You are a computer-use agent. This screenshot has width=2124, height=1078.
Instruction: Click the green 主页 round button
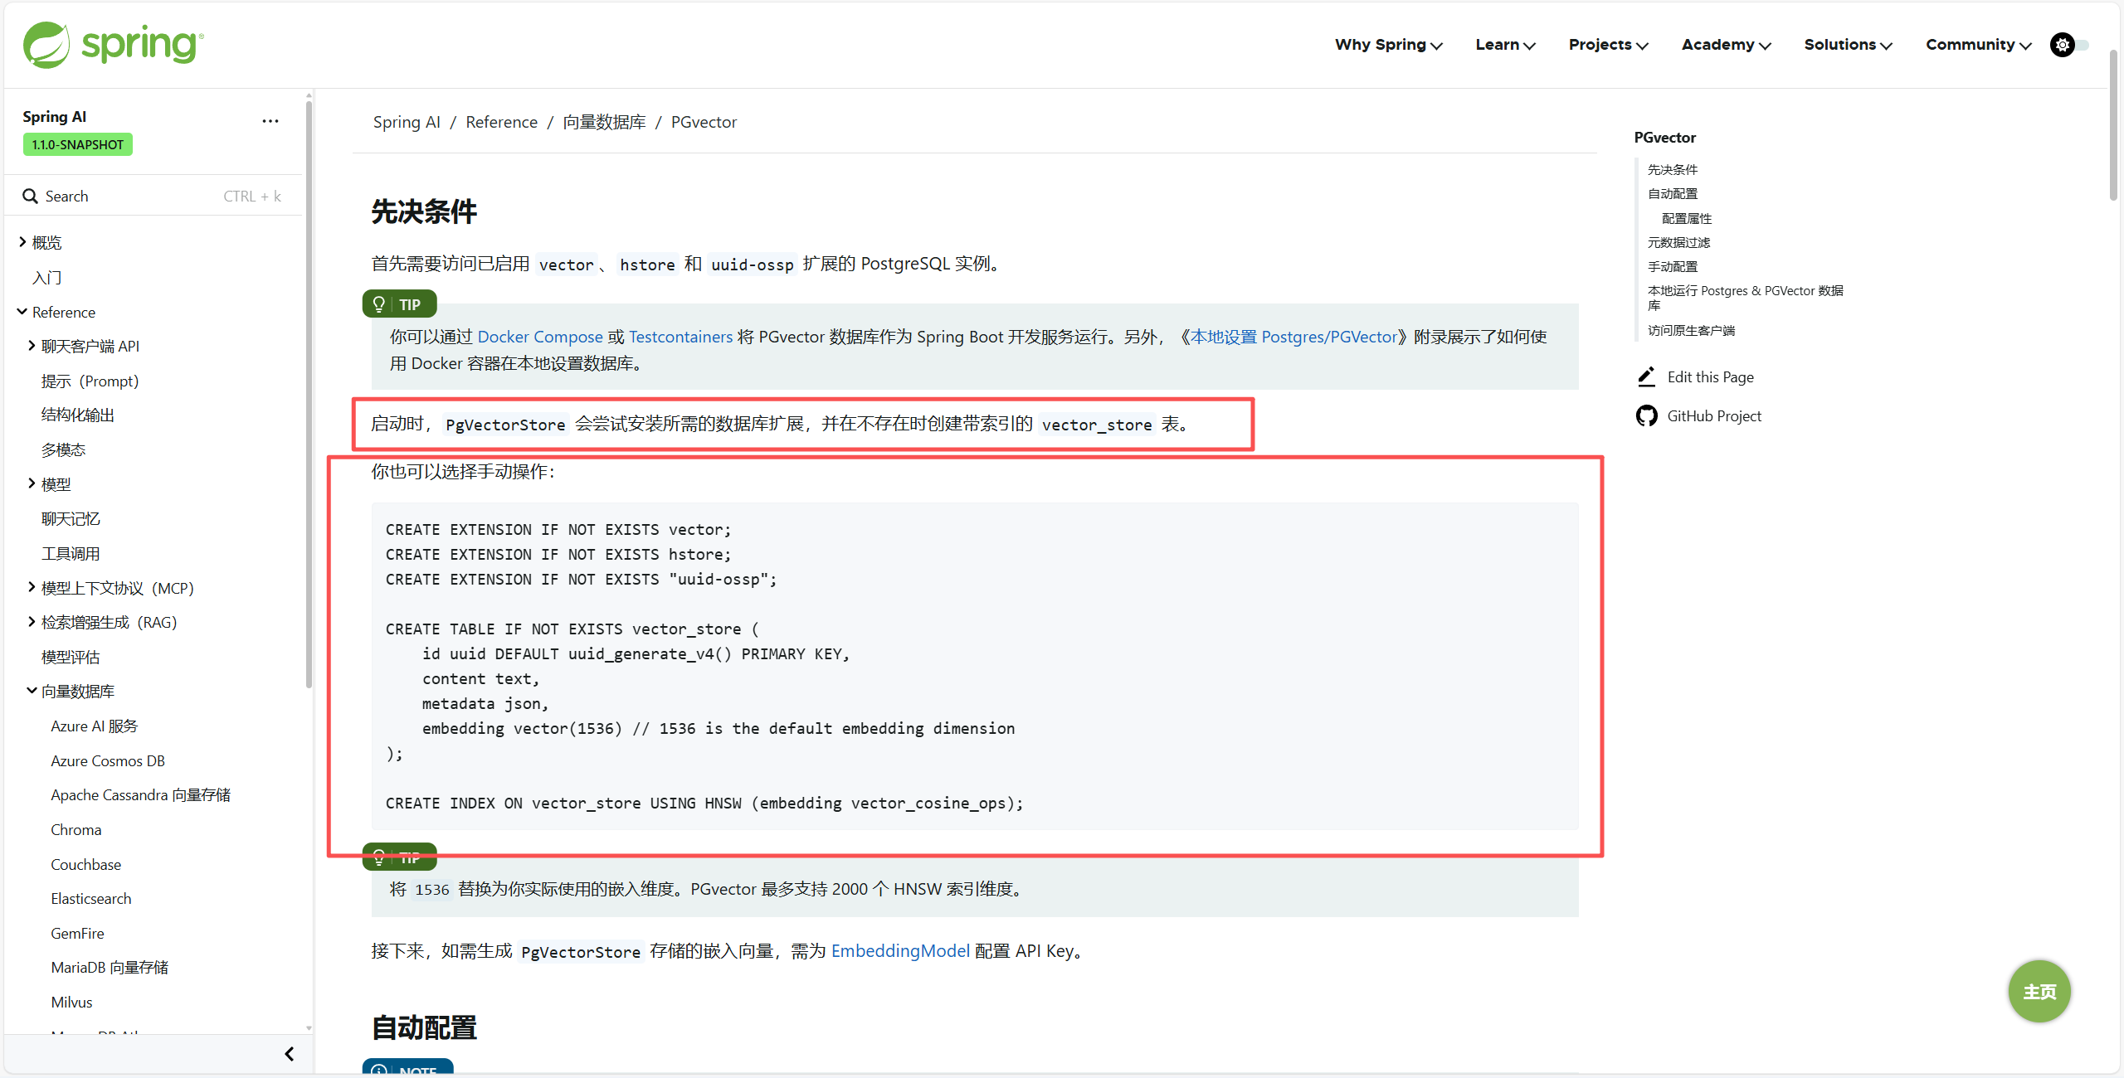tap(2039, 992)
